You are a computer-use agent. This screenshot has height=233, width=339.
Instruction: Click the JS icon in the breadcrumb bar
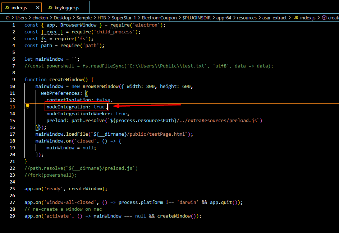pyautogui.click(x=296, y=18)
